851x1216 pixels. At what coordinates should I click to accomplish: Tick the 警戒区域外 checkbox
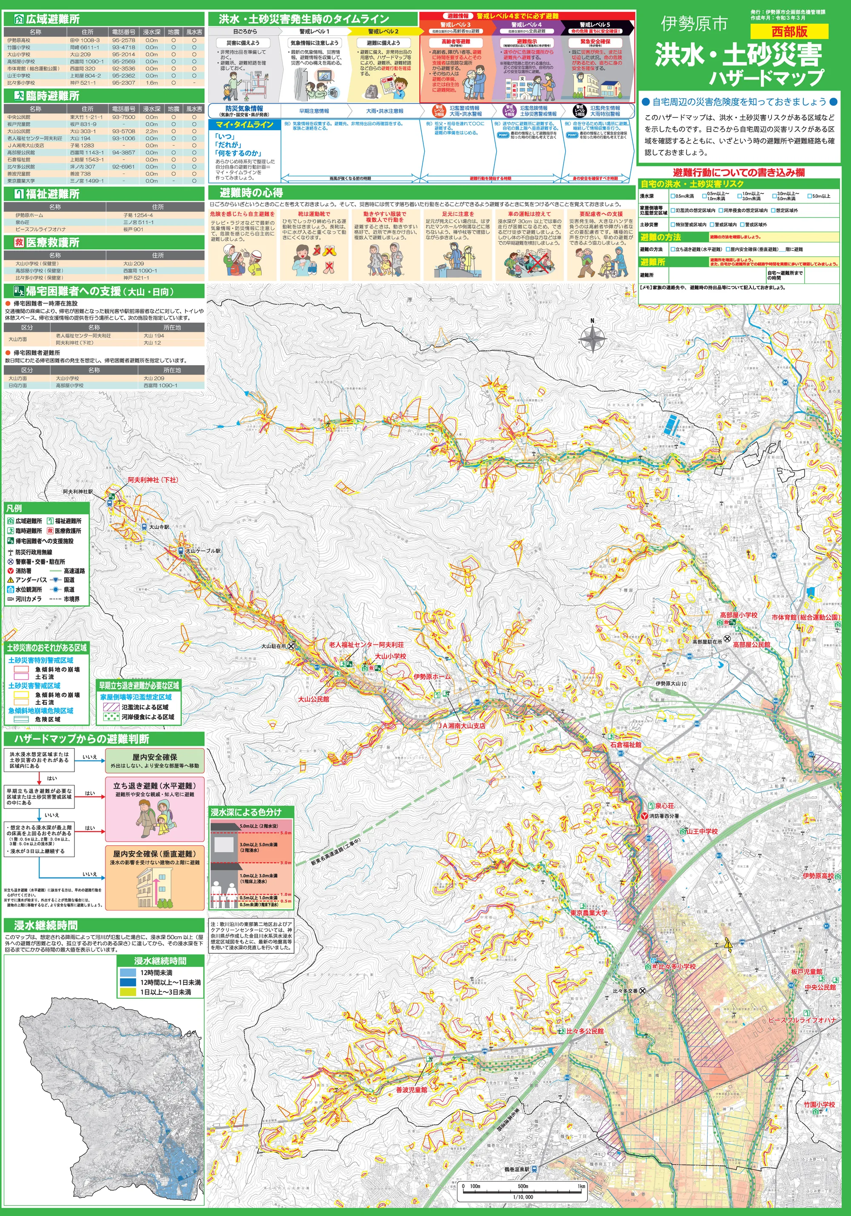pyautogui.click(x=742, y=225)
